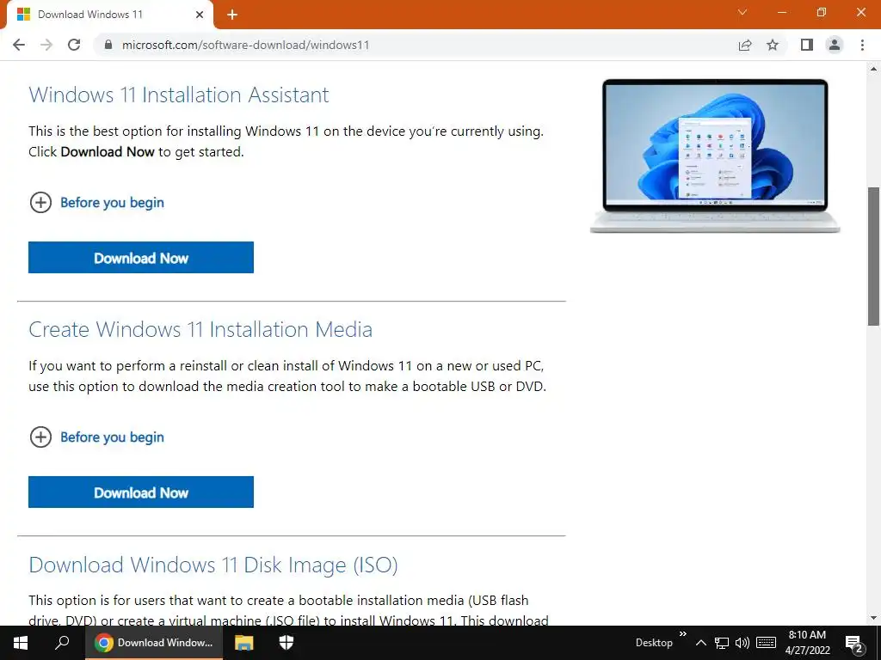
Task: Show hidden system tray icons
Action: 700,643
